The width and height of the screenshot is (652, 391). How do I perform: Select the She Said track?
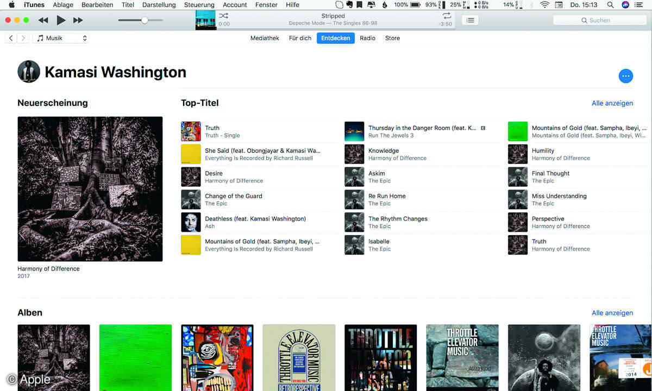coord(260,154)
